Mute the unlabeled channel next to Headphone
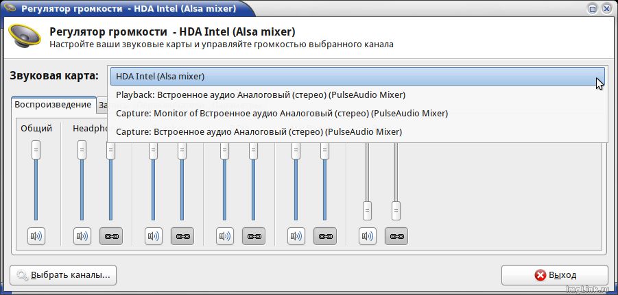Screen dimensions: 618x295 click(x=154, y=236)
